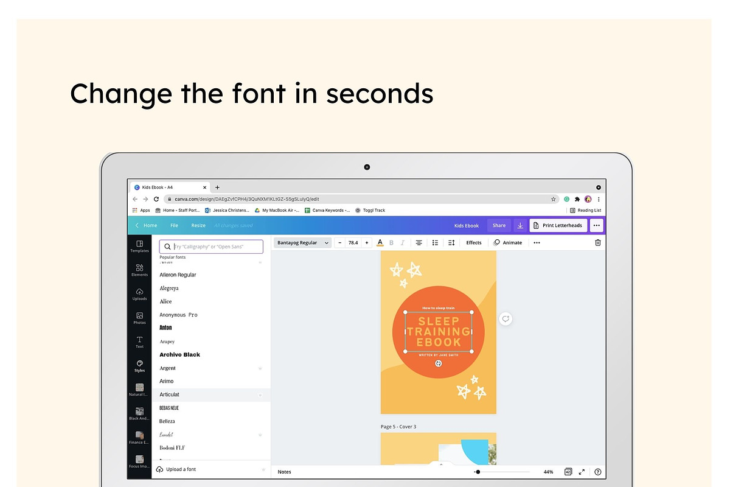The height and width of the screenshot is (487, 730).
Task: Select the Bebas Neue font
Action: pos(169,408)
